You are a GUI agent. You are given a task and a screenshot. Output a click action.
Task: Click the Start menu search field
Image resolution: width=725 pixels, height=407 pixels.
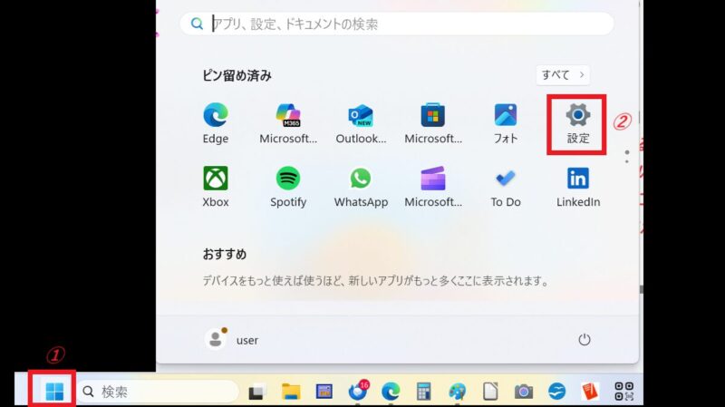pos(397,24)
